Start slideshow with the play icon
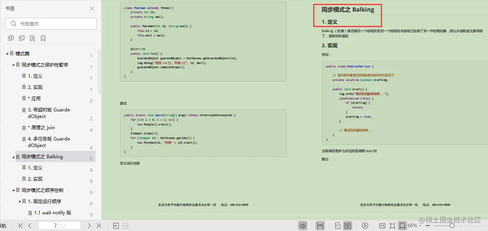 (365, 225)
